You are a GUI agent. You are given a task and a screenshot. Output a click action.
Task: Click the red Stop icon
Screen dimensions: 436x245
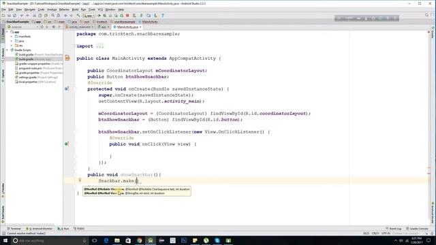pyautogui.click(x=127, y=16)
